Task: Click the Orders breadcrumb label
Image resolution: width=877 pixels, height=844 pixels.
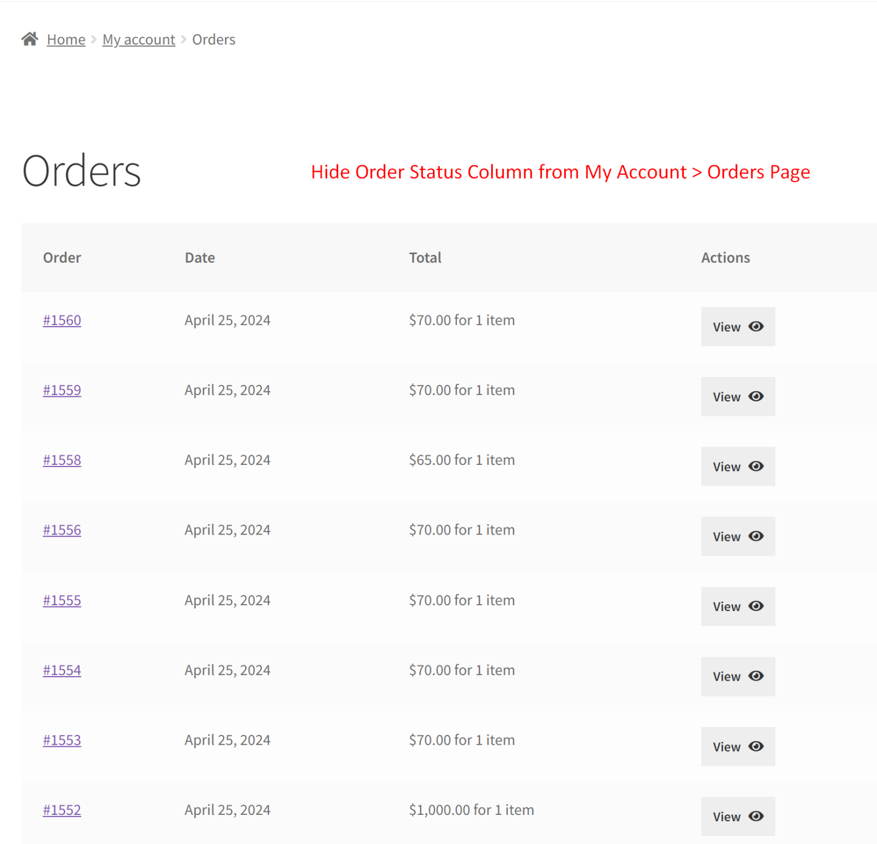Action: (x=214, y=39)
